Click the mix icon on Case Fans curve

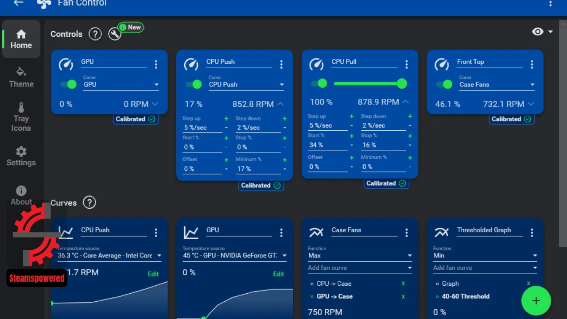click(x=316, y=233)
